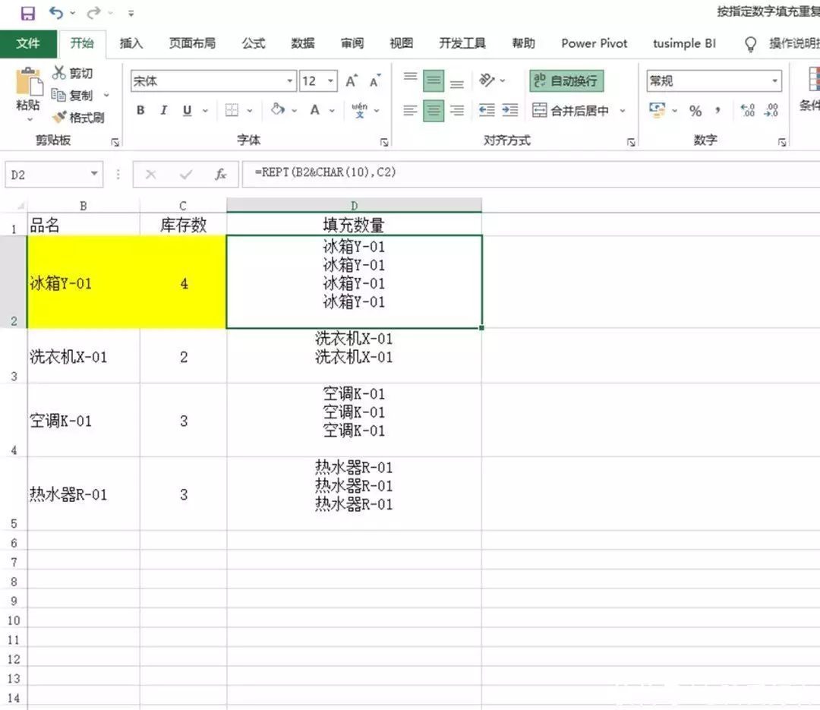Click the Save icon in title bar
Screen dimensions: 820x710
(x=28, y=13)
